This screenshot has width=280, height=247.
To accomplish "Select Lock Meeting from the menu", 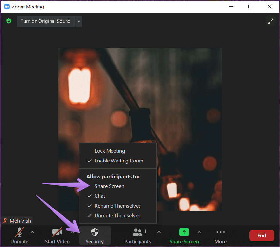I will (x=110, y=151).
